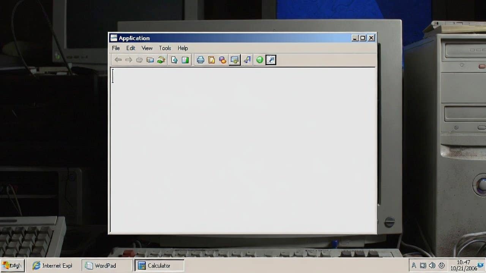Screen dimensions: 486x273
Task: Click the Forward navigation arrow
Action: pos(129,60)
